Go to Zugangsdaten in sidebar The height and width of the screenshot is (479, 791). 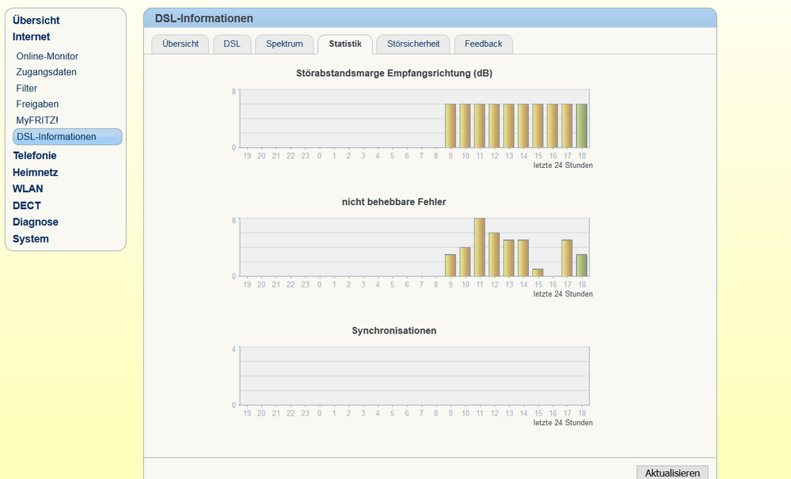coord(46,72)
